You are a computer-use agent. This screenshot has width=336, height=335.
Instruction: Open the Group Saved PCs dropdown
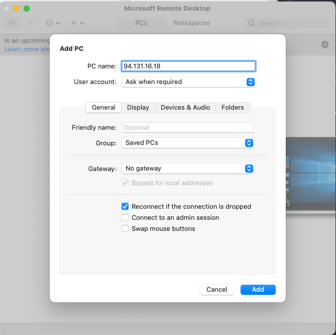coord(187,143)
